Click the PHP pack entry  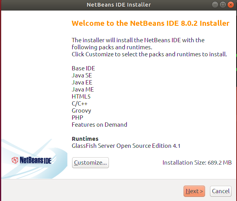[77, 118]
